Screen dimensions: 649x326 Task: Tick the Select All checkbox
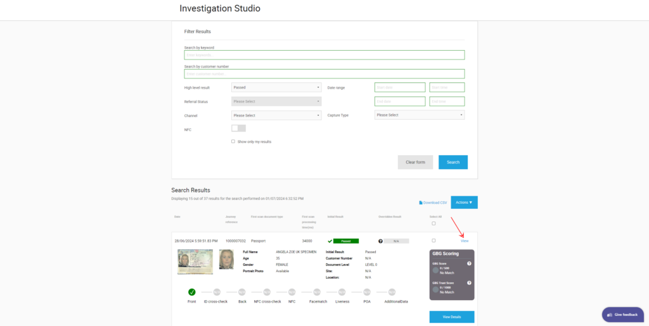pos(434,223)
